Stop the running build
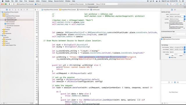This screenshot has height=105, width=186. point(14,4)
